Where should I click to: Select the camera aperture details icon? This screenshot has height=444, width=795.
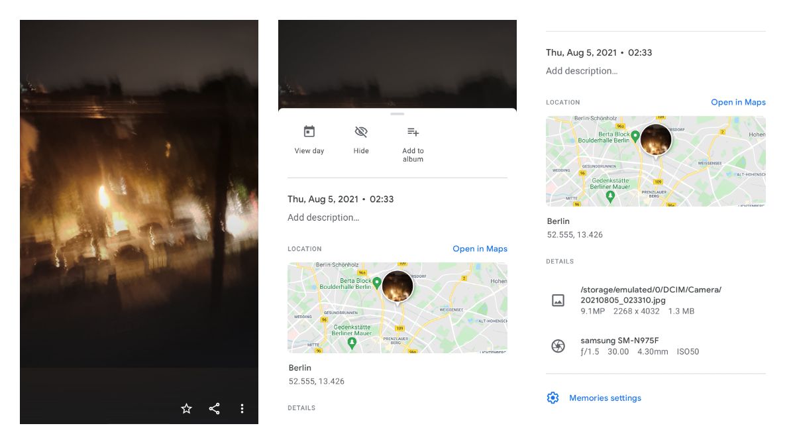click(x=557, y=345)
